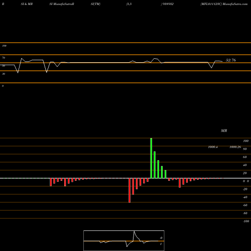The width and height of the screenshot is (251, 251).
Task: Click the 1090.26 price label
Action: pos(235,147)
